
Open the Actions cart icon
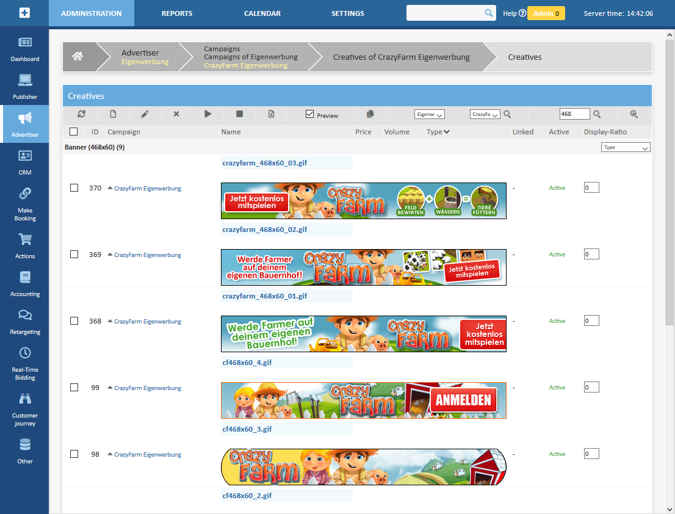[x=25, y=239]
